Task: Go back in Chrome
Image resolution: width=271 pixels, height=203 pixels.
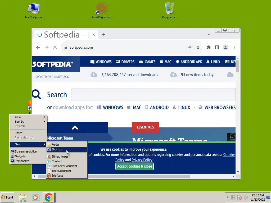Action: click(38, 47)
